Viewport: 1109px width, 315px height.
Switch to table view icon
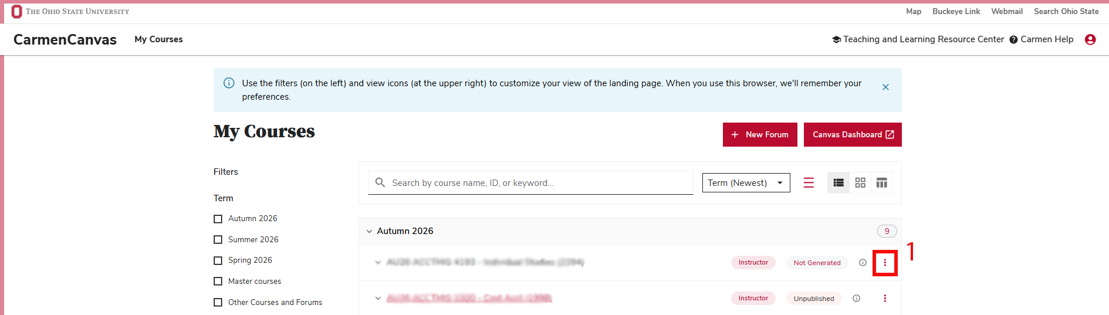(x=881, y=183)
